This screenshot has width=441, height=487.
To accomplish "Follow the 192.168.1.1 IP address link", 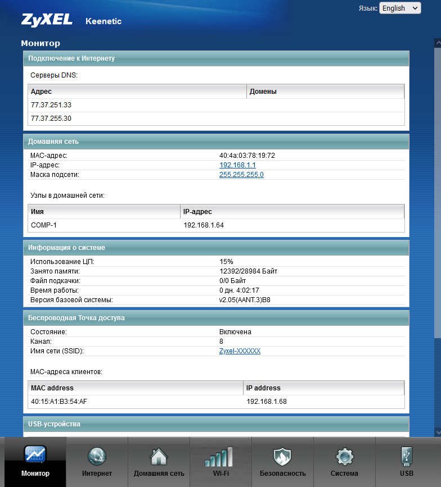I will point(237,165).
